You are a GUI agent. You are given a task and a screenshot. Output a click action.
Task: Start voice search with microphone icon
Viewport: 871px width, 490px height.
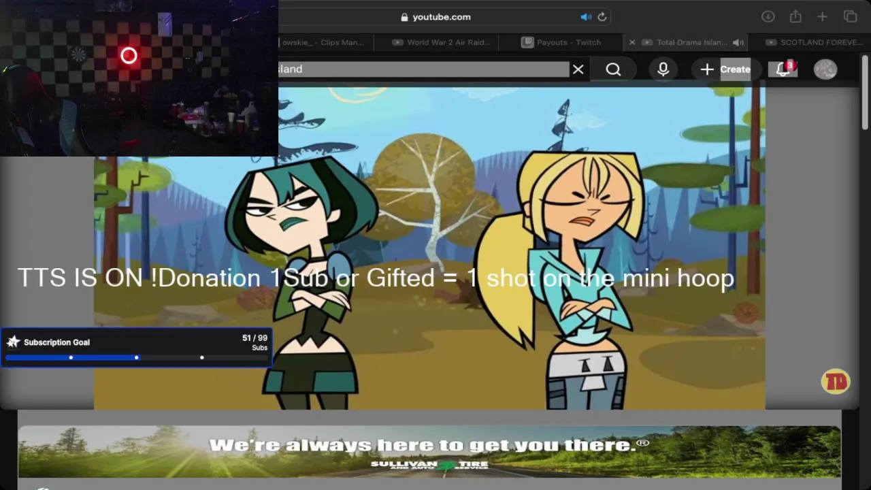pyautogui.click(x=663, y=69)
